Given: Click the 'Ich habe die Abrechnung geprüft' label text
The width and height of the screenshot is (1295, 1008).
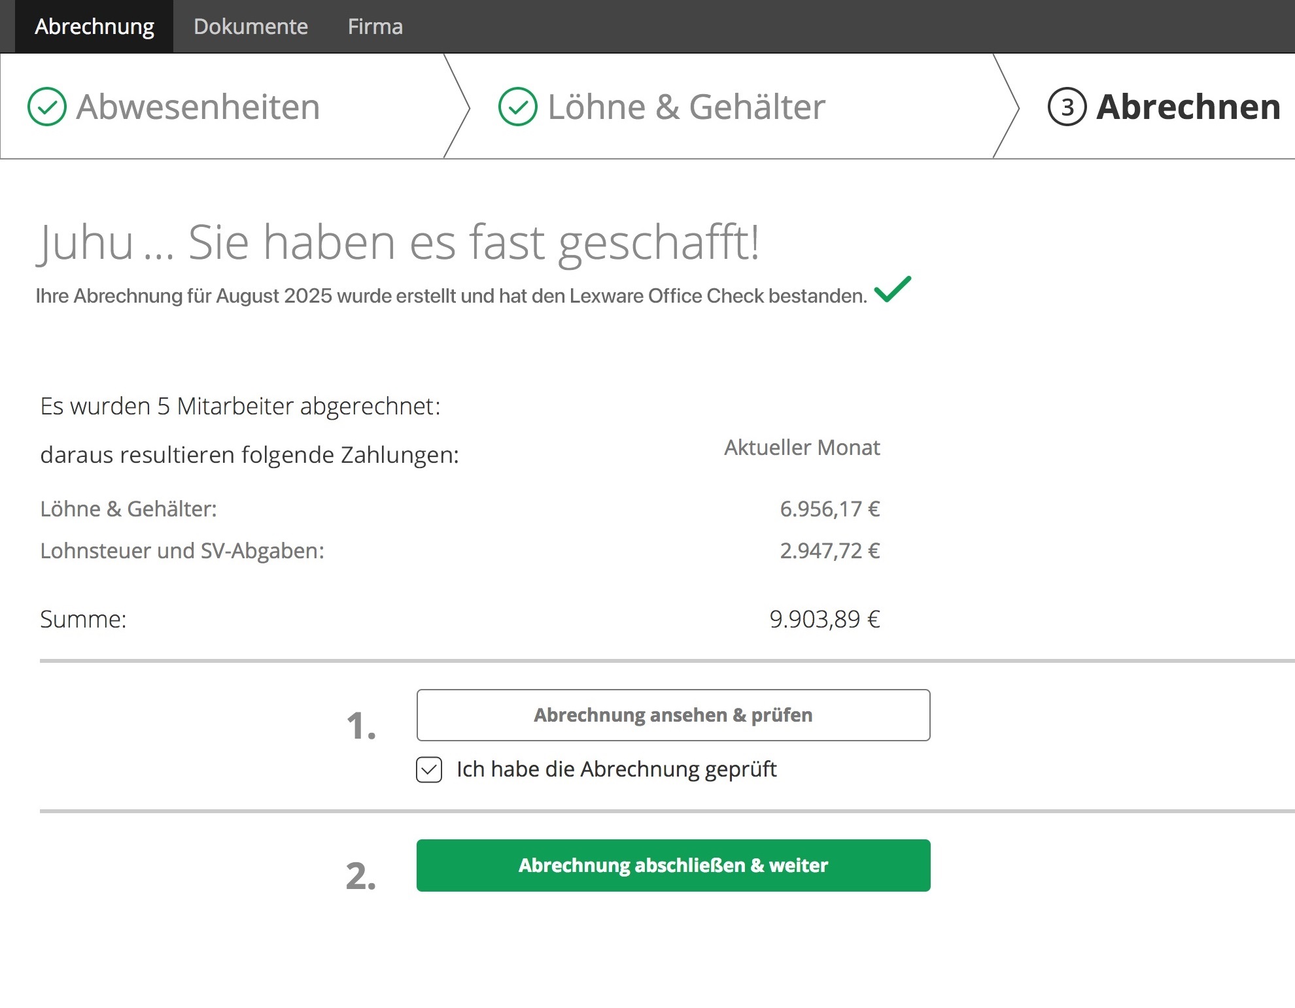Looking at the screenshot, I should click(x=616, y=769).
